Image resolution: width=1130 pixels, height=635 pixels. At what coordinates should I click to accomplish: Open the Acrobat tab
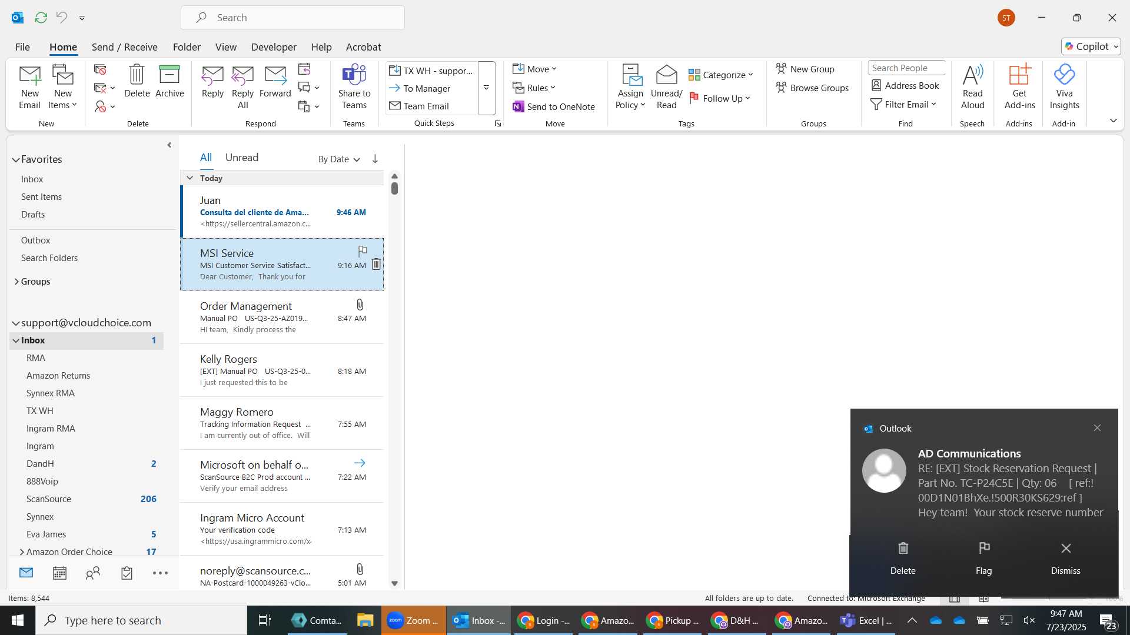(363, 47)
